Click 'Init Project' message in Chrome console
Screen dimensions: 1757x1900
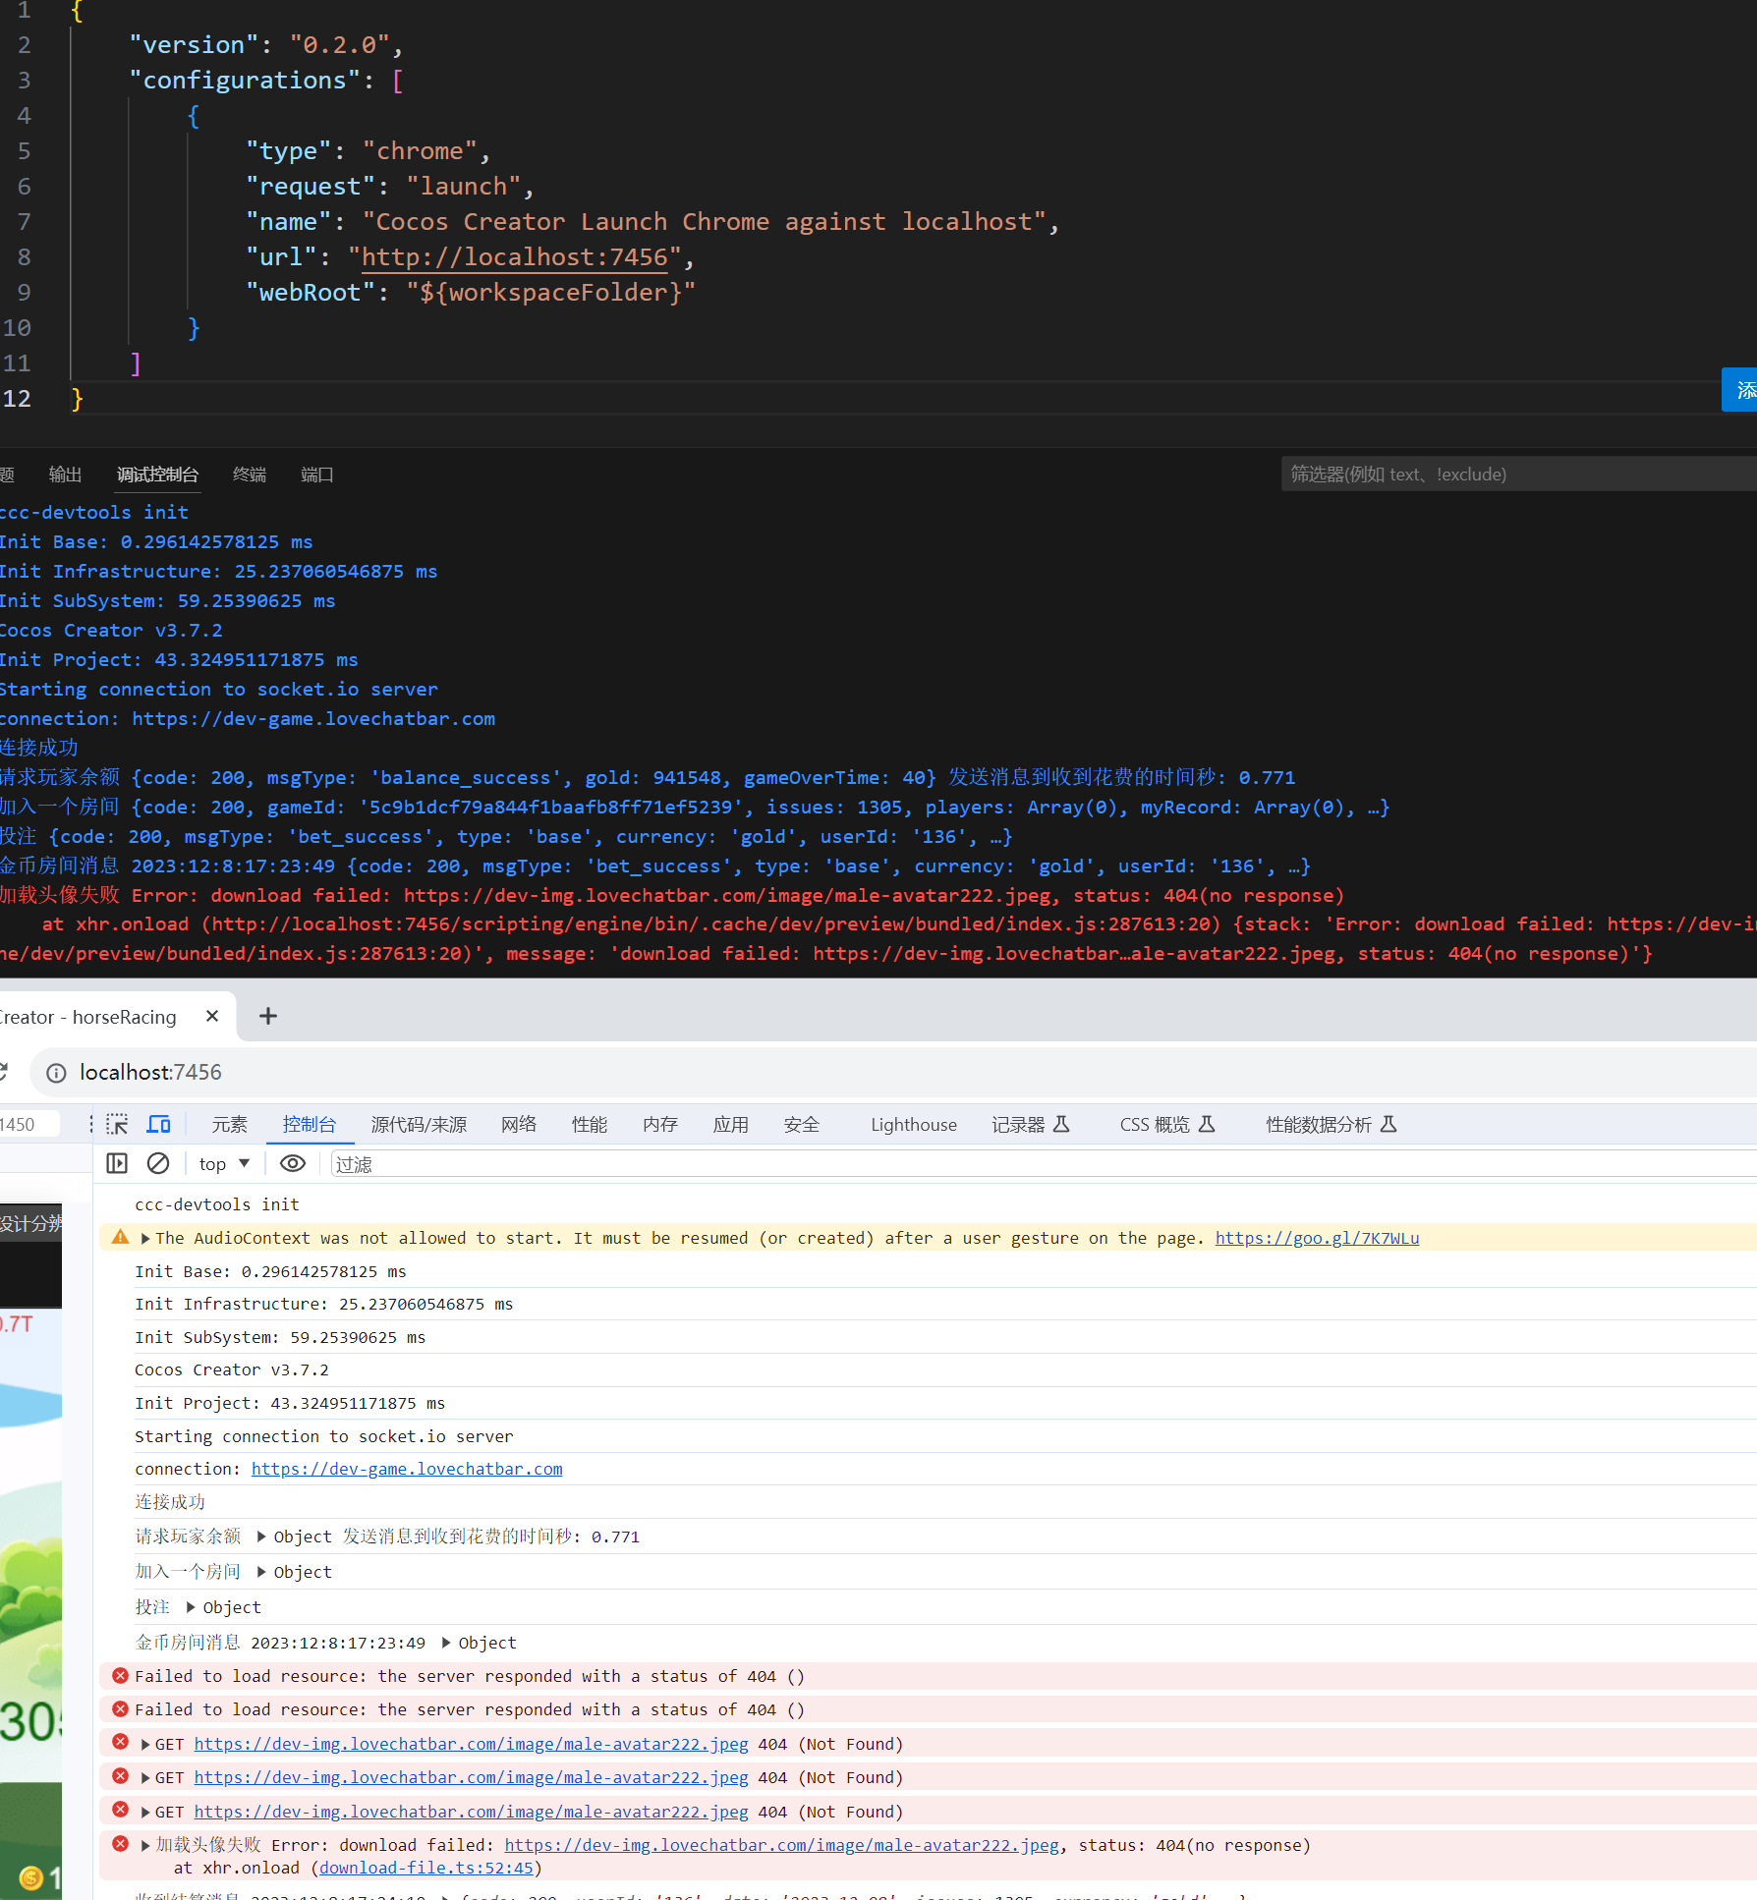click(290, 1403)
